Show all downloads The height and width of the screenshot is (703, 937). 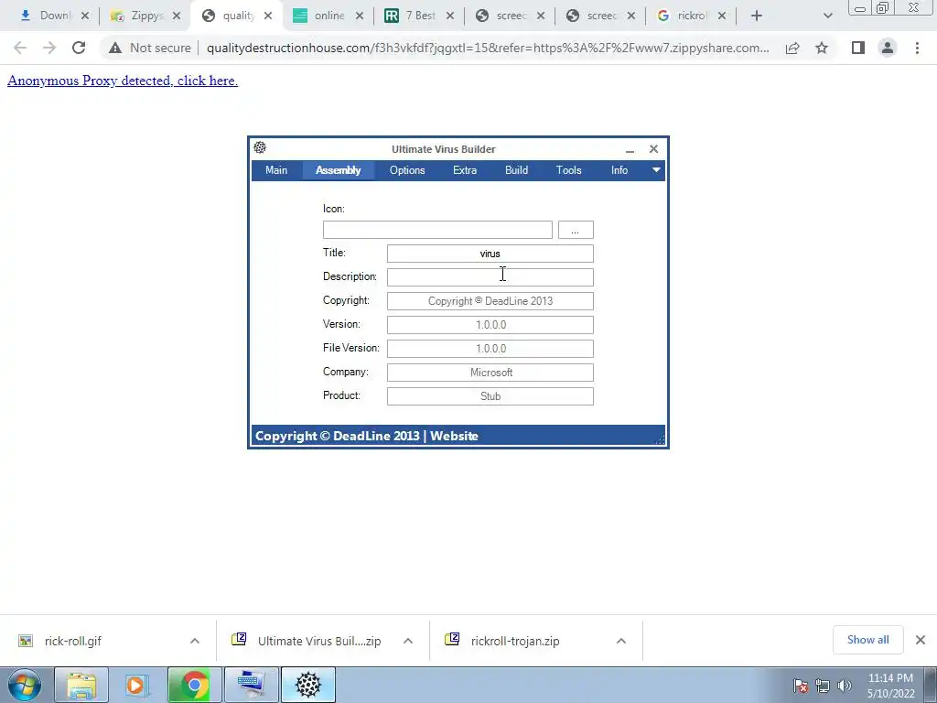click(x=867, y=640)
